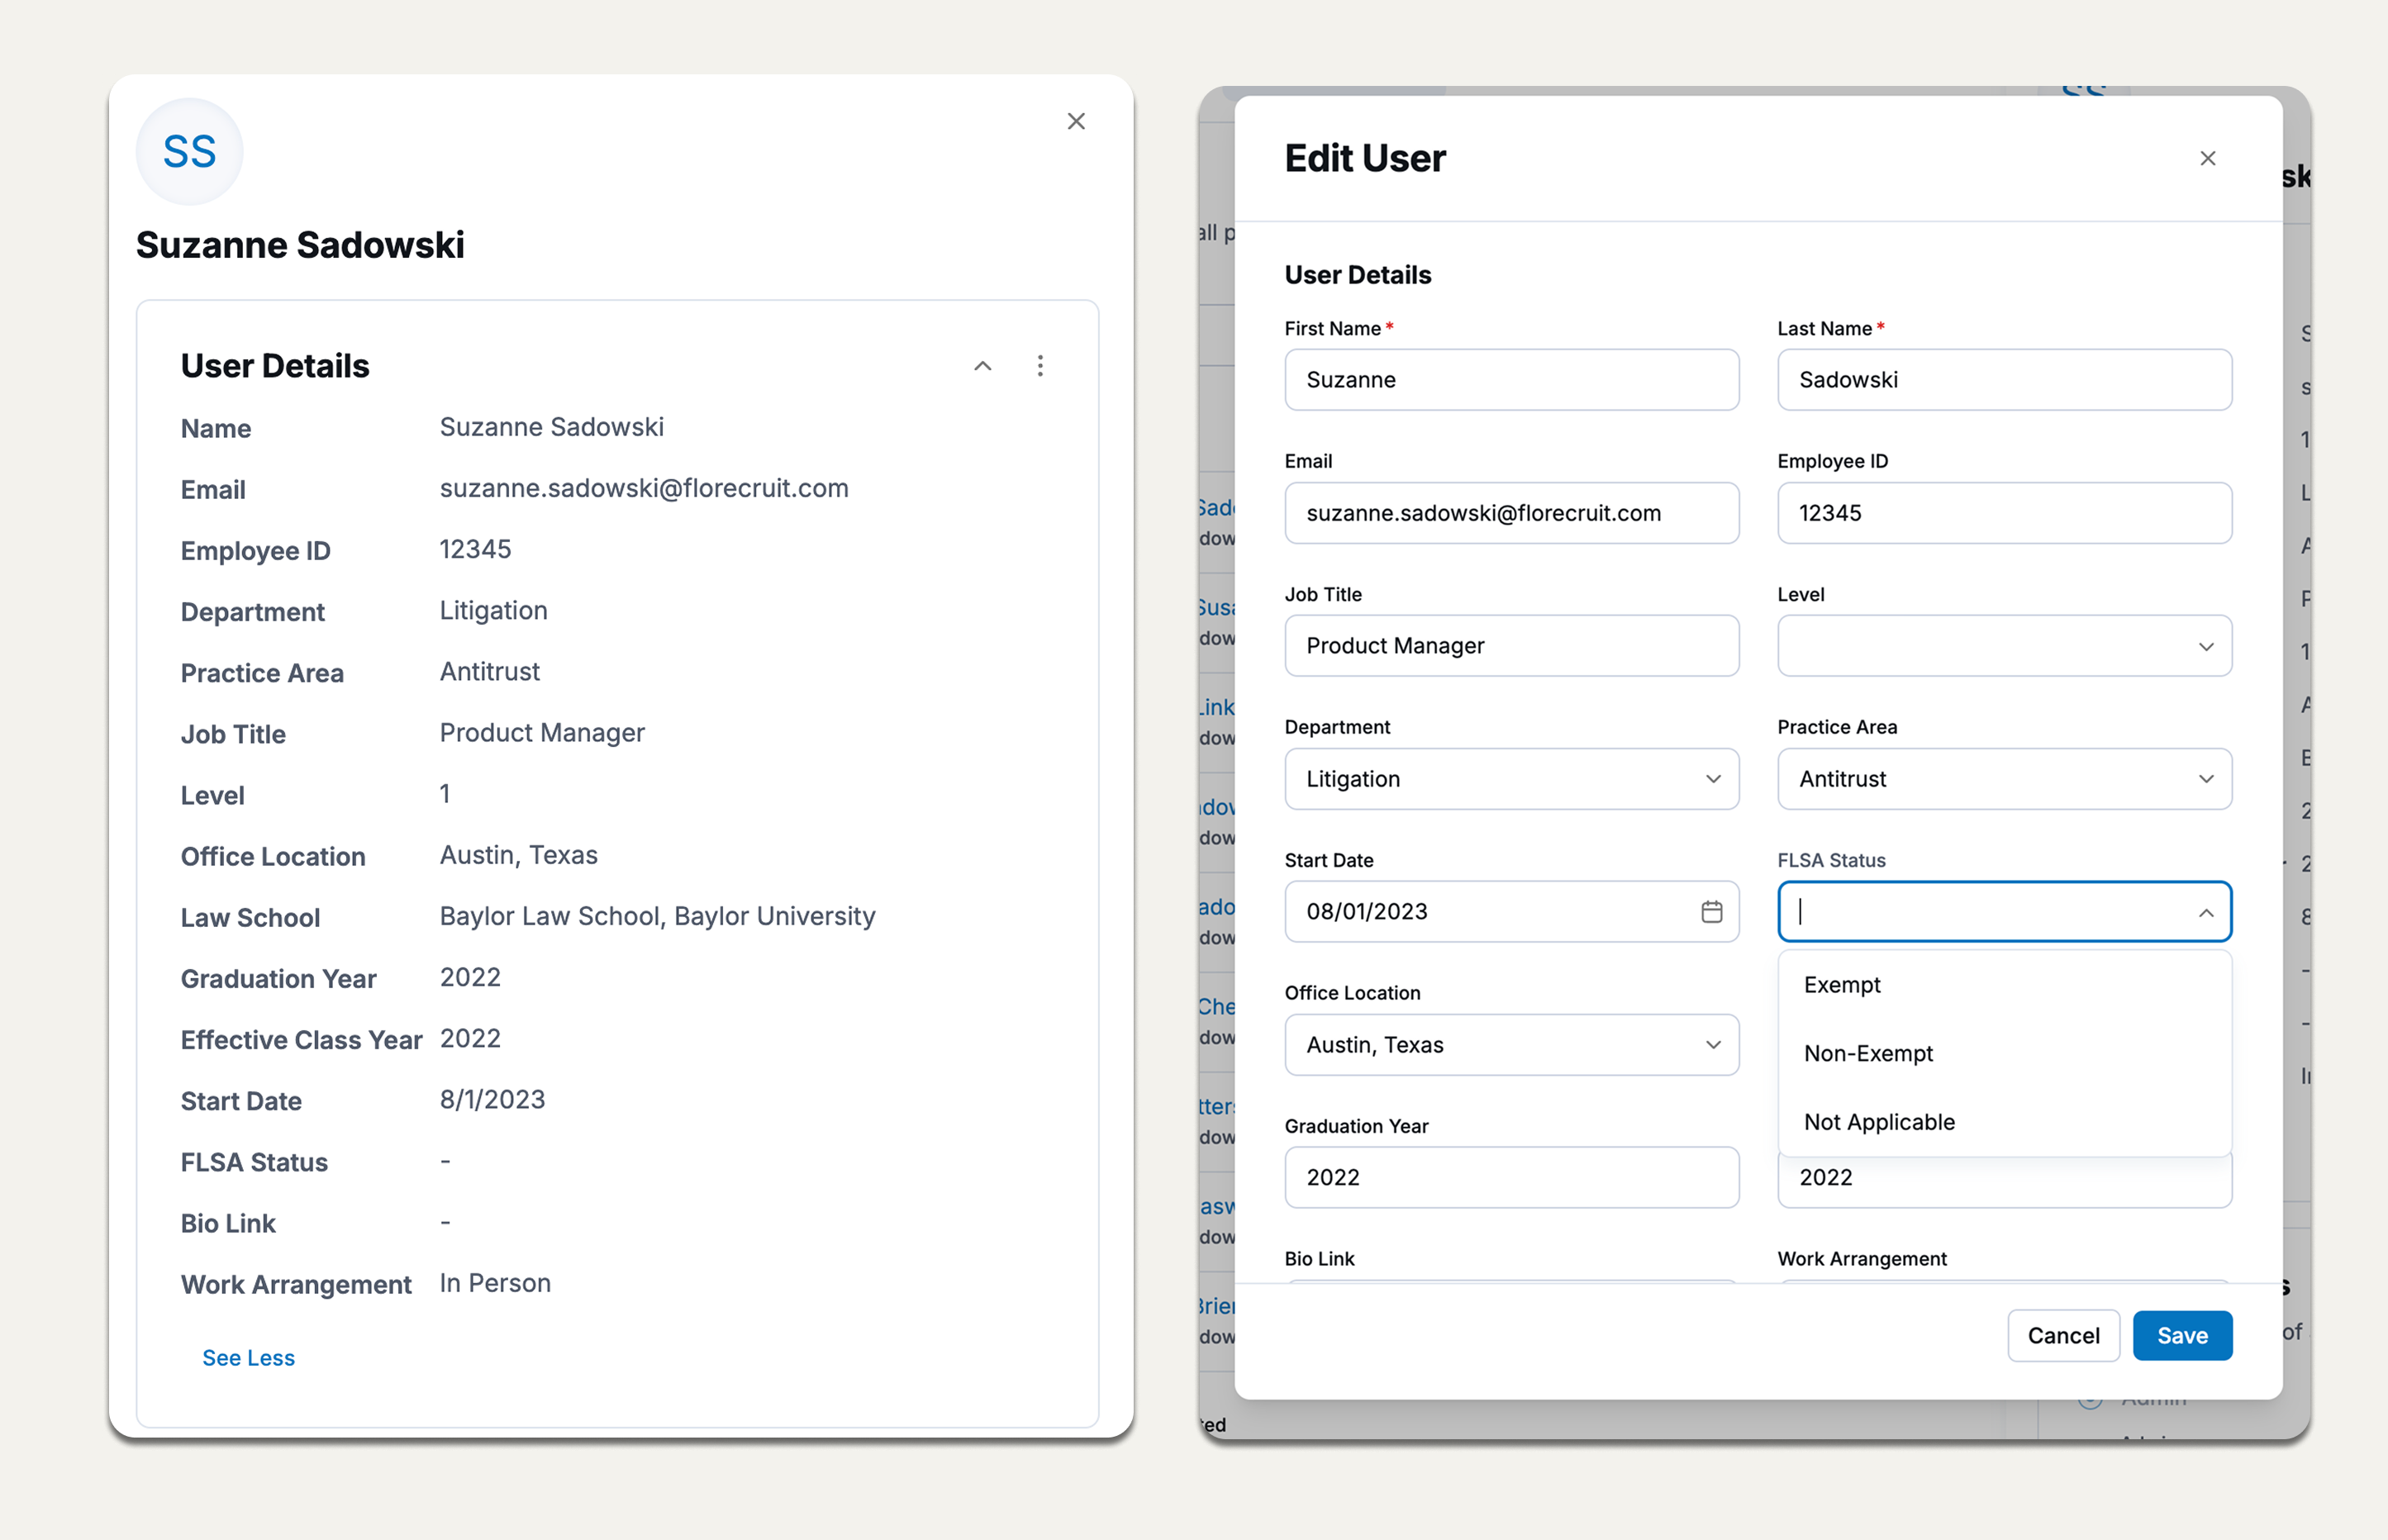Viewport: 2388px width, 1540px height.
Task: Click the Start Date value 8/1/2023
Action: coord(492,1100)
